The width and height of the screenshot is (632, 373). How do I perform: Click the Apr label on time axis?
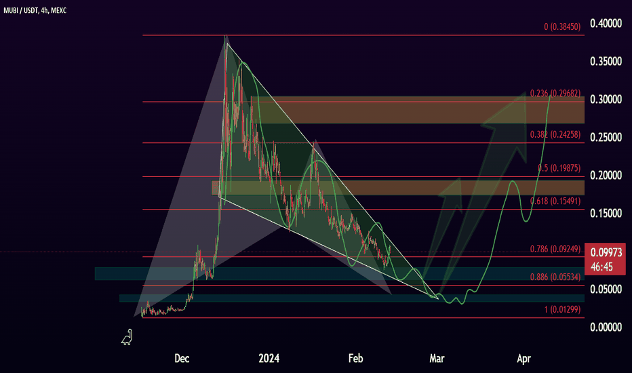coord(524,358)
